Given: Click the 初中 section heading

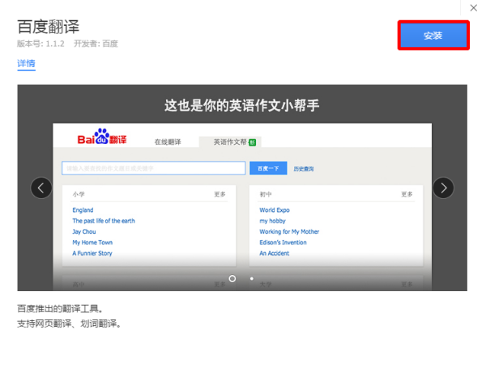Looking at the screenshot, I should click(x=266, y=194).
